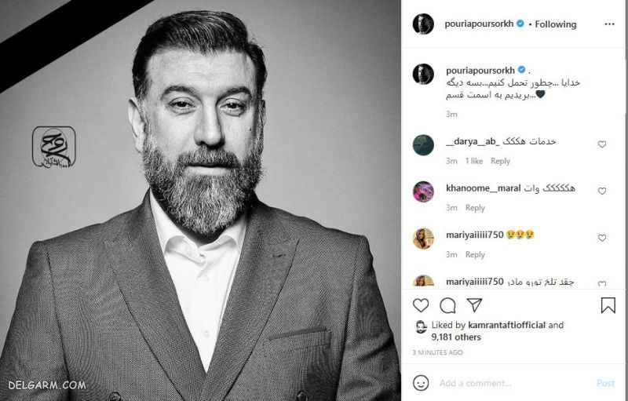628x401 pixels.
Task: Open the comment bubble icon
Action: (x=448, y=305)
